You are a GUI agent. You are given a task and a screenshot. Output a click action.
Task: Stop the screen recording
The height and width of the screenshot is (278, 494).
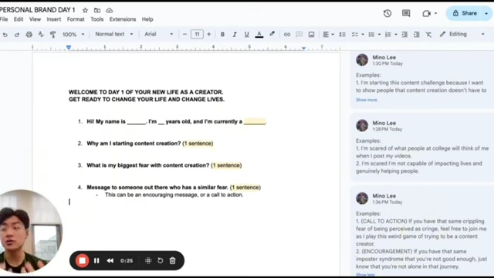point(83,261)
